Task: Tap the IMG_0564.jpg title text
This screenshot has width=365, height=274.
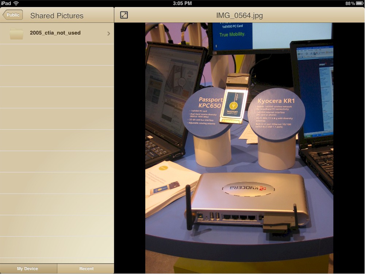Action: [x=239, y=15]
